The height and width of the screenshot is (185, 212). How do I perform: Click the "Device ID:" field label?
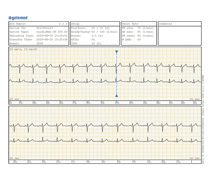click(17, 28)
